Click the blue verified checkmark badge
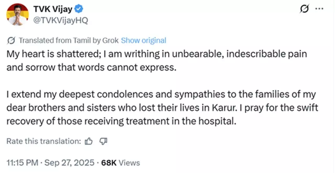 [x=79, y=10]
